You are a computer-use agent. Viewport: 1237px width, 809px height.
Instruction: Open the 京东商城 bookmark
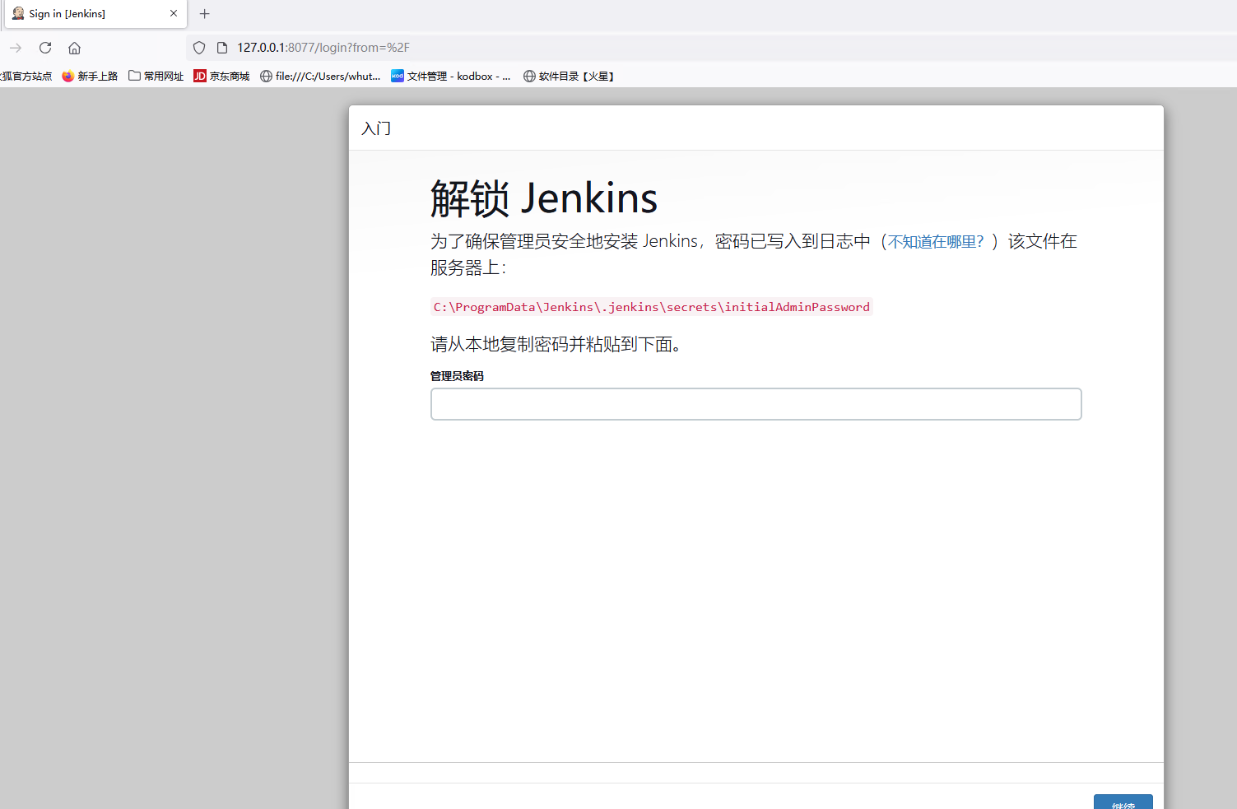coord(221,76)
